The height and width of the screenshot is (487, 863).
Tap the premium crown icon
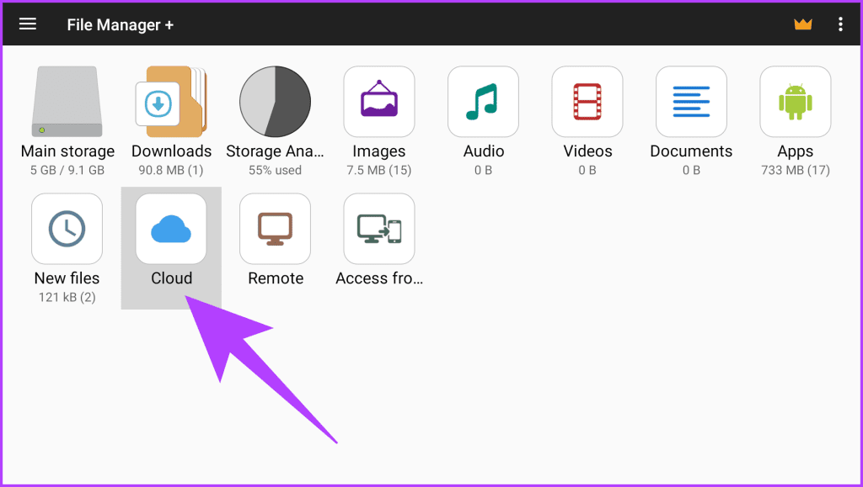point(803,24)
